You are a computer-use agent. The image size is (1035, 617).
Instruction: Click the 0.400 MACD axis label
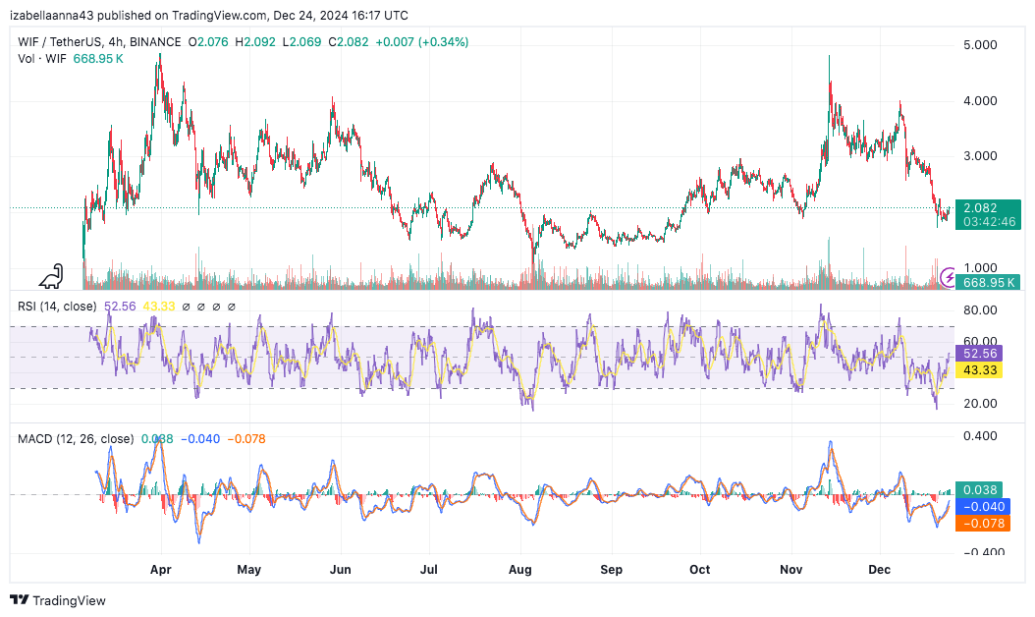coord(980,436)
